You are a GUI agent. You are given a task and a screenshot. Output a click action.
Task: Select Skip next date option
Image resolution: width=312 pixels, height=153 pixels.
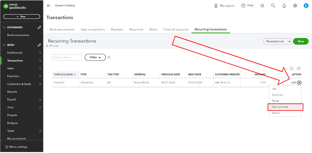click(x=280, y=107)
